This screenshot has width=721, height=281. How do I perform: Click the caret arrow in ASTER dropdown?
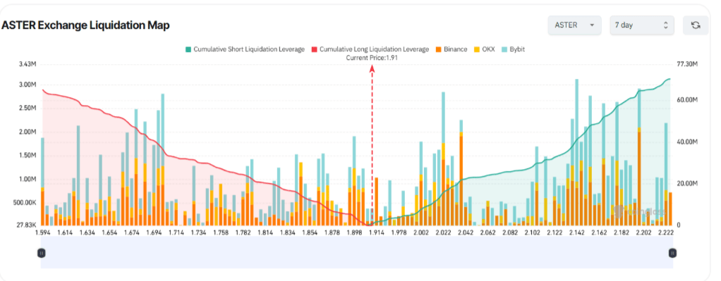593,25
